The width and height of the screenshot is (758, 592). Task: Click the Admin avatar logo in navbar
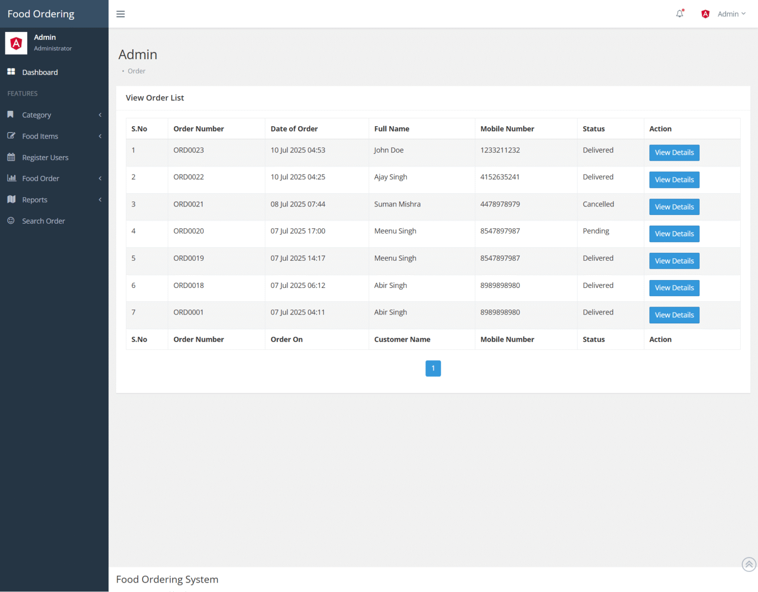[x=705, y=14]
